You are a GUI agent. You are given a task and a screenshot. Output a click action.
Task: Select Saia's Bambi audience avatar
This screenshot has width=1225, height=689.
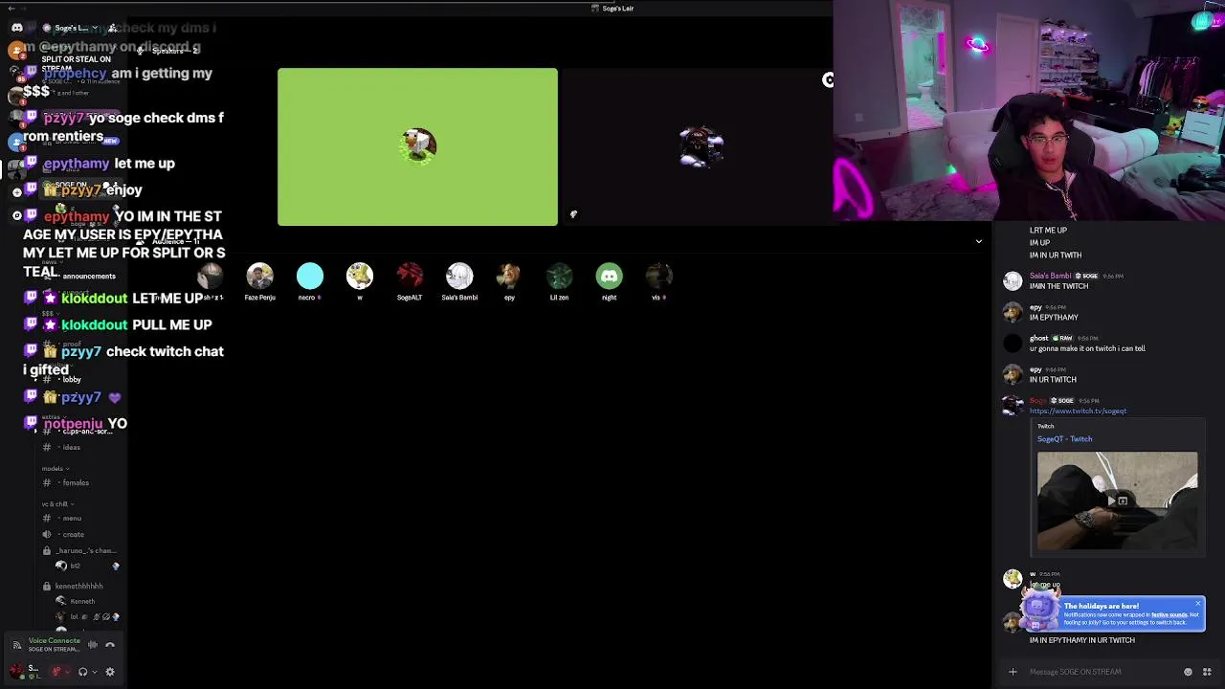point(459,277)
